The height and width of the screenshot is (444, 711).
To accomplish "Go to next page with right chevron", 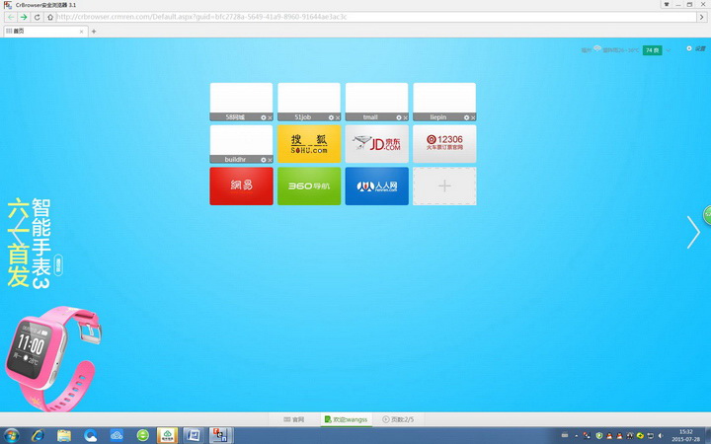I will pos(693,232).
